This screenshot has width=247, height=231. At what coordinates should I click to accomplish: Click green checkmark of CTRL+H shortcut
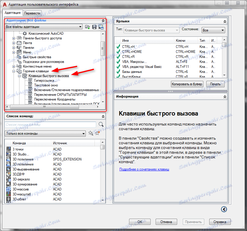coord(118,47)
